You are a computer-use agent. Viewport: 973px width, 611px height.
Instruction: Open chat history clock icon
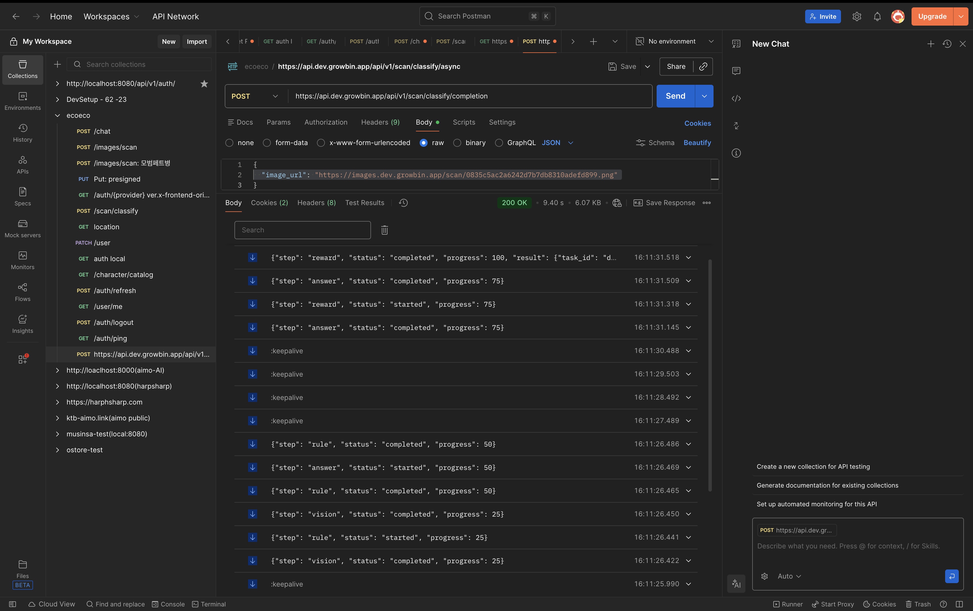click(x=947, y=44)
